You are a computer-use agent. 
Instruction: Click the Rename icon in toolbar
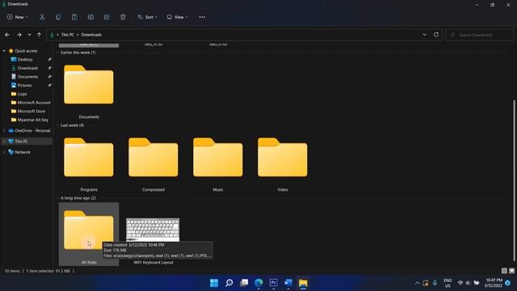(x=90, y=17)
